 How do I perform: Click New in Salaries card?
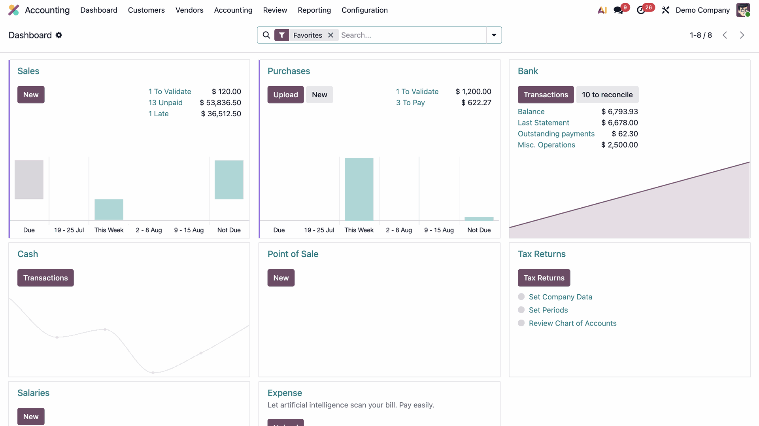(31, 417)
